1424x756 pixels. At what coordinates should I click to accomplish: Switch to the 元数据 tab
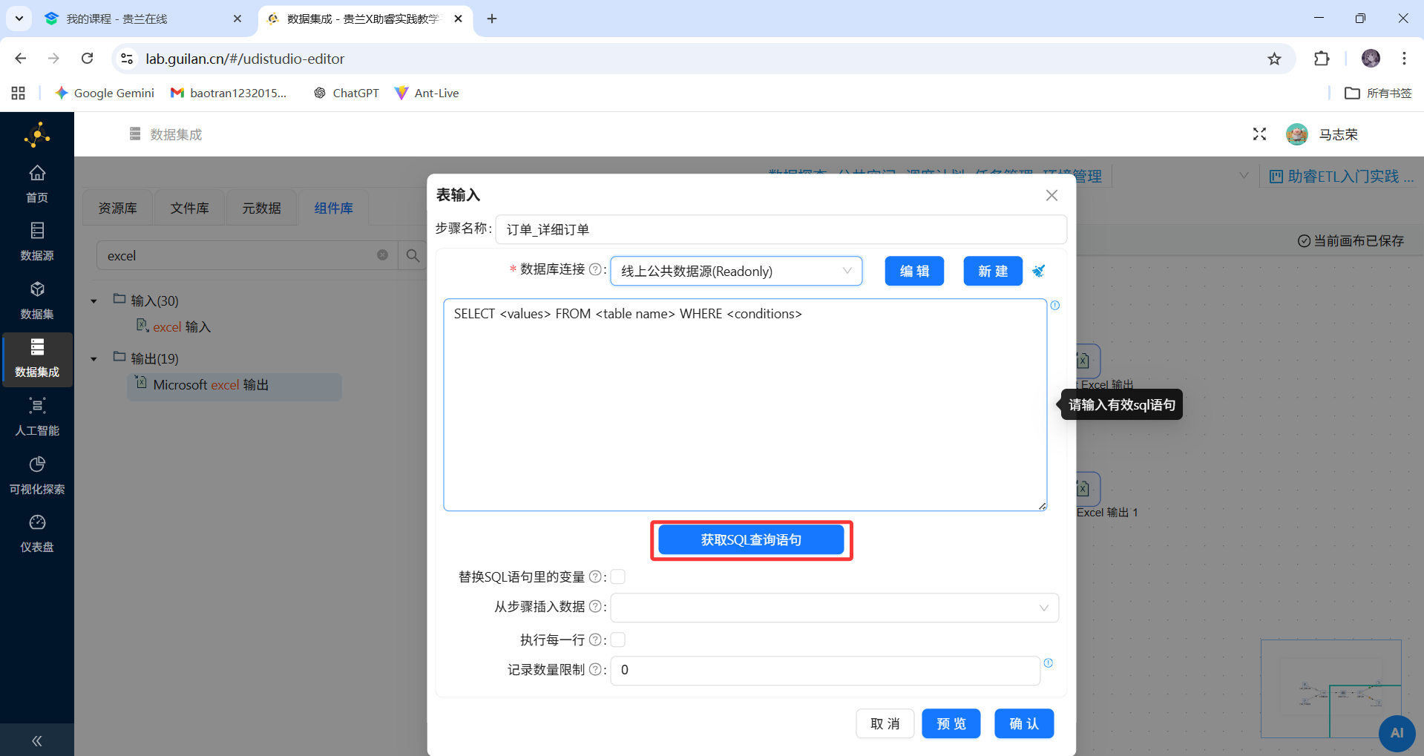261,208
